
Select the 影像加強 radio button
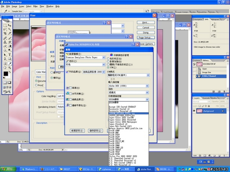tap(108, 61)
